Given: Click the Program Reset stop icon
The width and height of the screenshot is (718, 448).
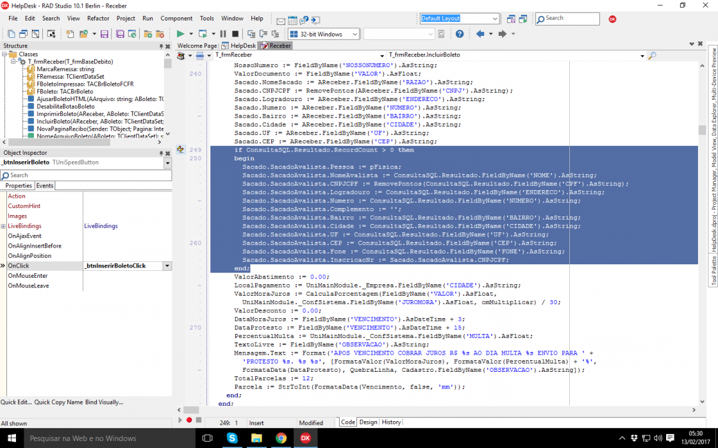Looking at the screenshot, I should coord(235,34).
